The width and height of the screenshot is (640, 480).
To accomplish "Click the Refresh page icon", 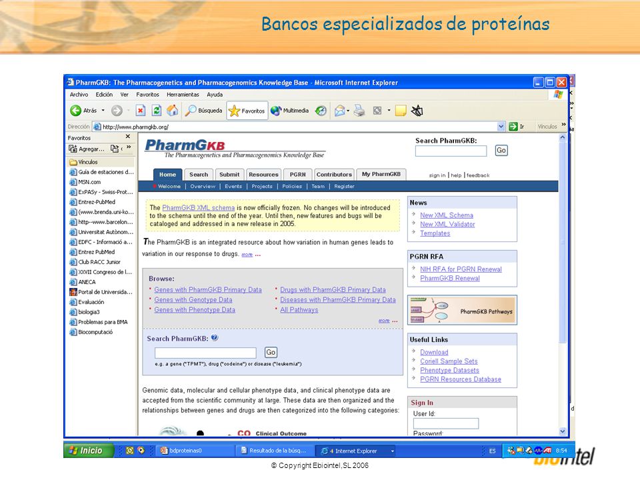I will point(156,111).
